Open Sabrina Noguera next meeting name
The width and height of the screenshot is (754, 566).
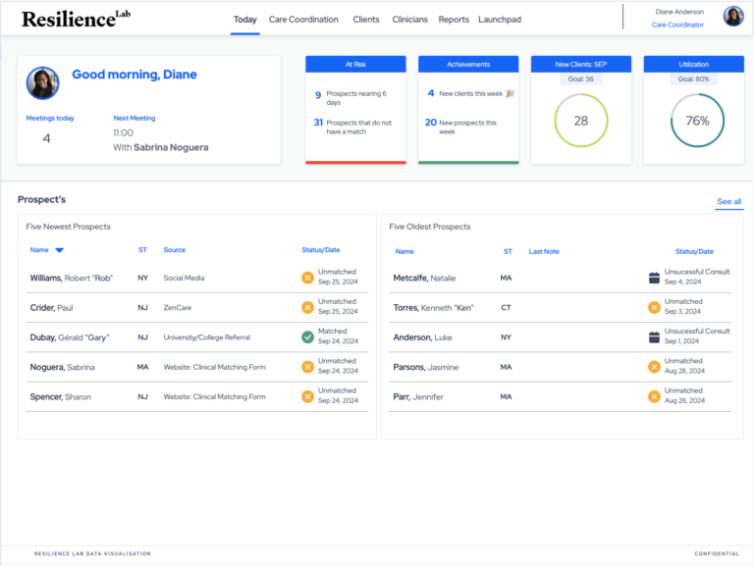pyautogui.click(x=171, y=147)
